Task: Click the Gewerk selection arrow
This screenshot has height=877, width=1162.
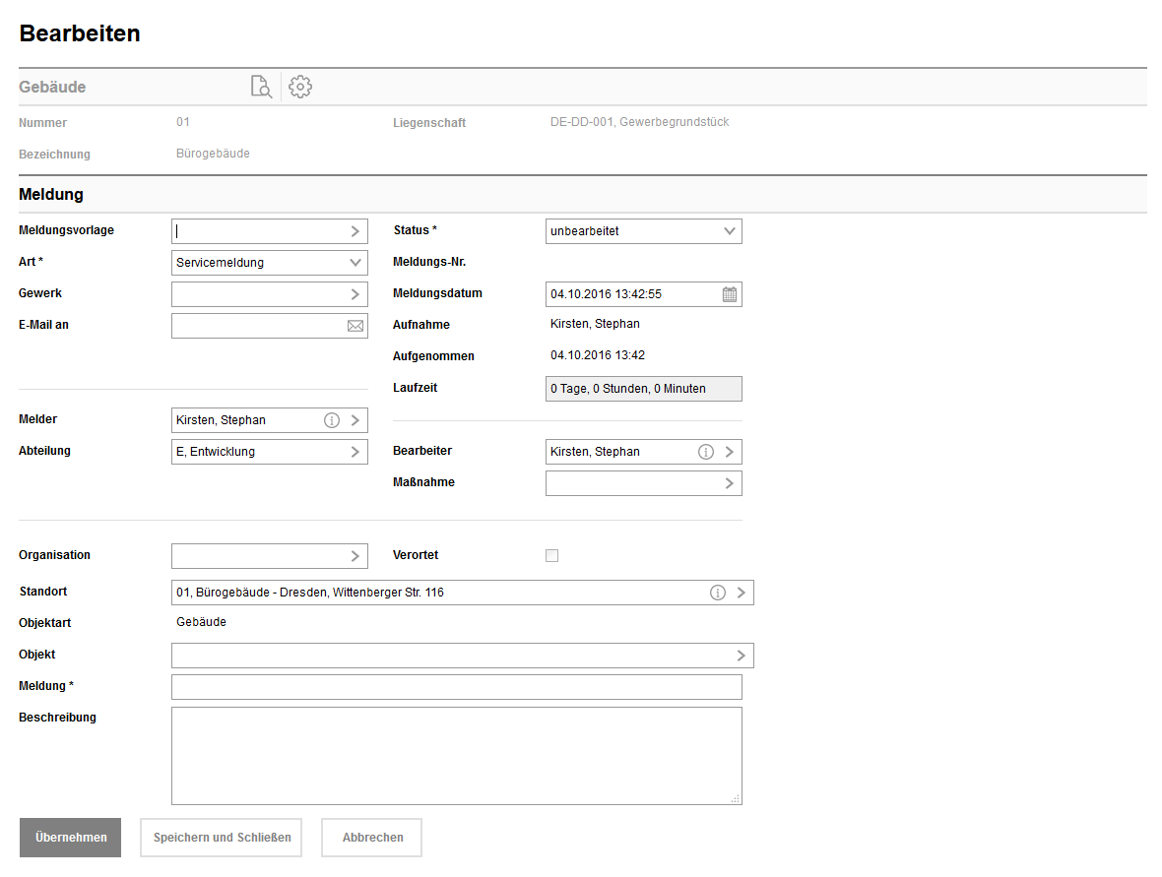Action: [355, 294]
